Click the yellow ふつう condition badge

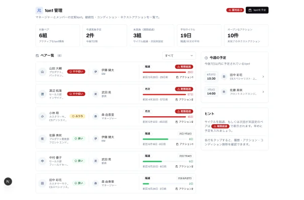pos(78,116)
